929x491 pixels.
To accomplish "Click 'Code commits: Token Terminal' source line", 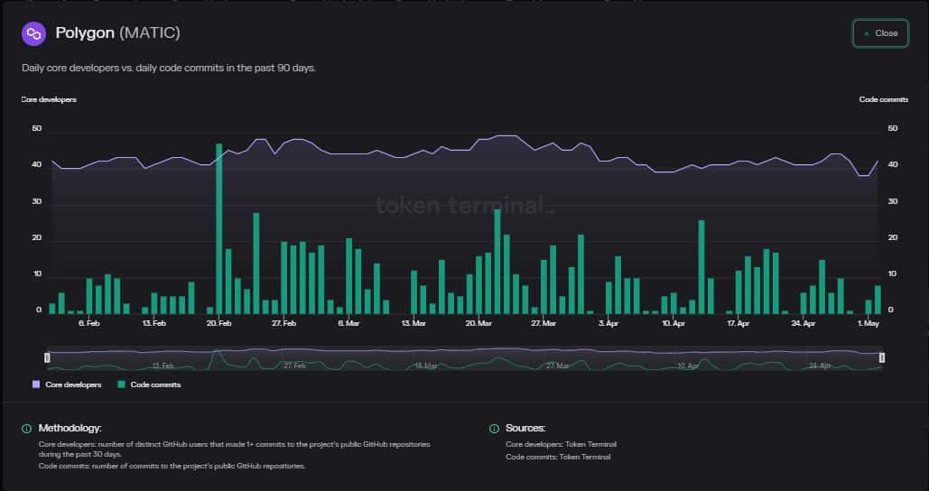I will [x=558, y=458].
